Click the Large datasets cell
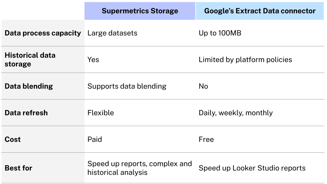 tap(112, 33)
